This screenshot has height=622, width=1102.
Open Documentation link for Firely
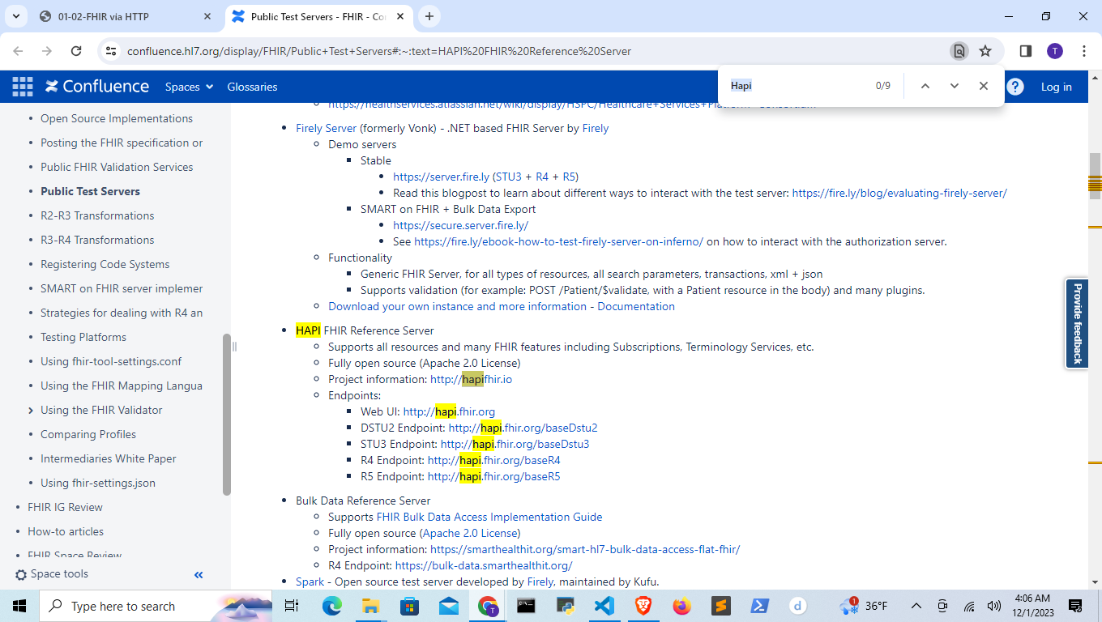click(636, 306)
